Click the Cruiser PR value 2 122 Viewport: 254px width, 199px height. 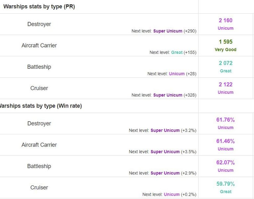click(x=225, y=85)
